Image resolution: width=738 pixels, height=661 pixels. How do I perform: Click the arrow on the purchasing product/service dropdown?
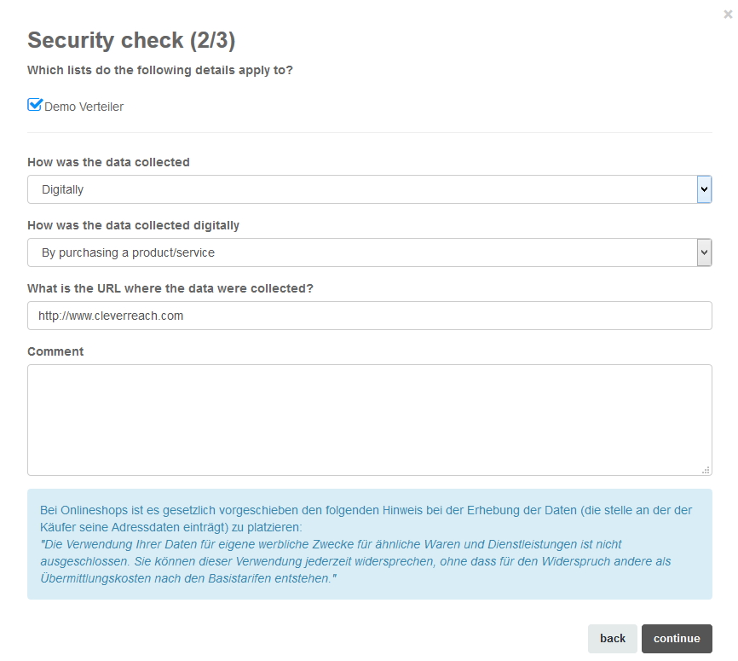point(704,252)
